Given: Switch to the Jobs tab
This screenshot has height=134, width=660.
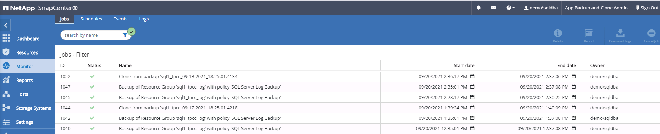Looking at the screenshot, I should tap(64, 19).
